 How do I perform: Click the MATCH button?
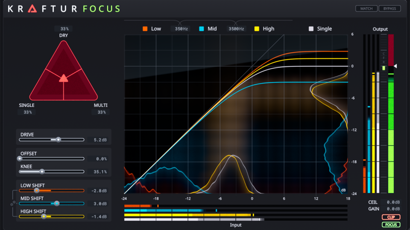click(366, 9)
